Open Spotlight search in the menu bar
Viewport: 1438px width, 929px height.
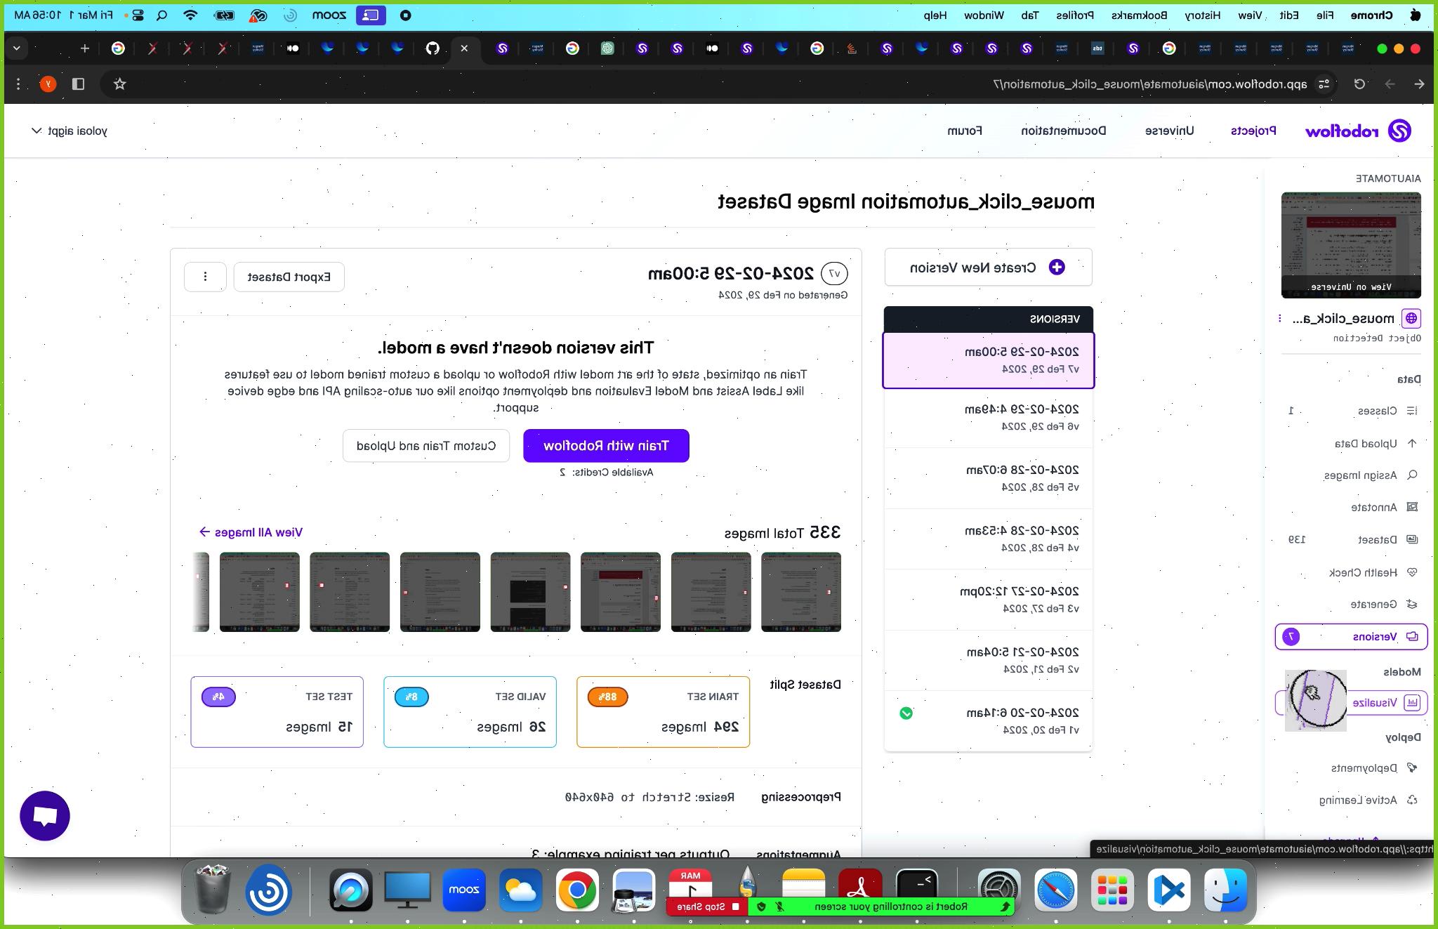161,15
